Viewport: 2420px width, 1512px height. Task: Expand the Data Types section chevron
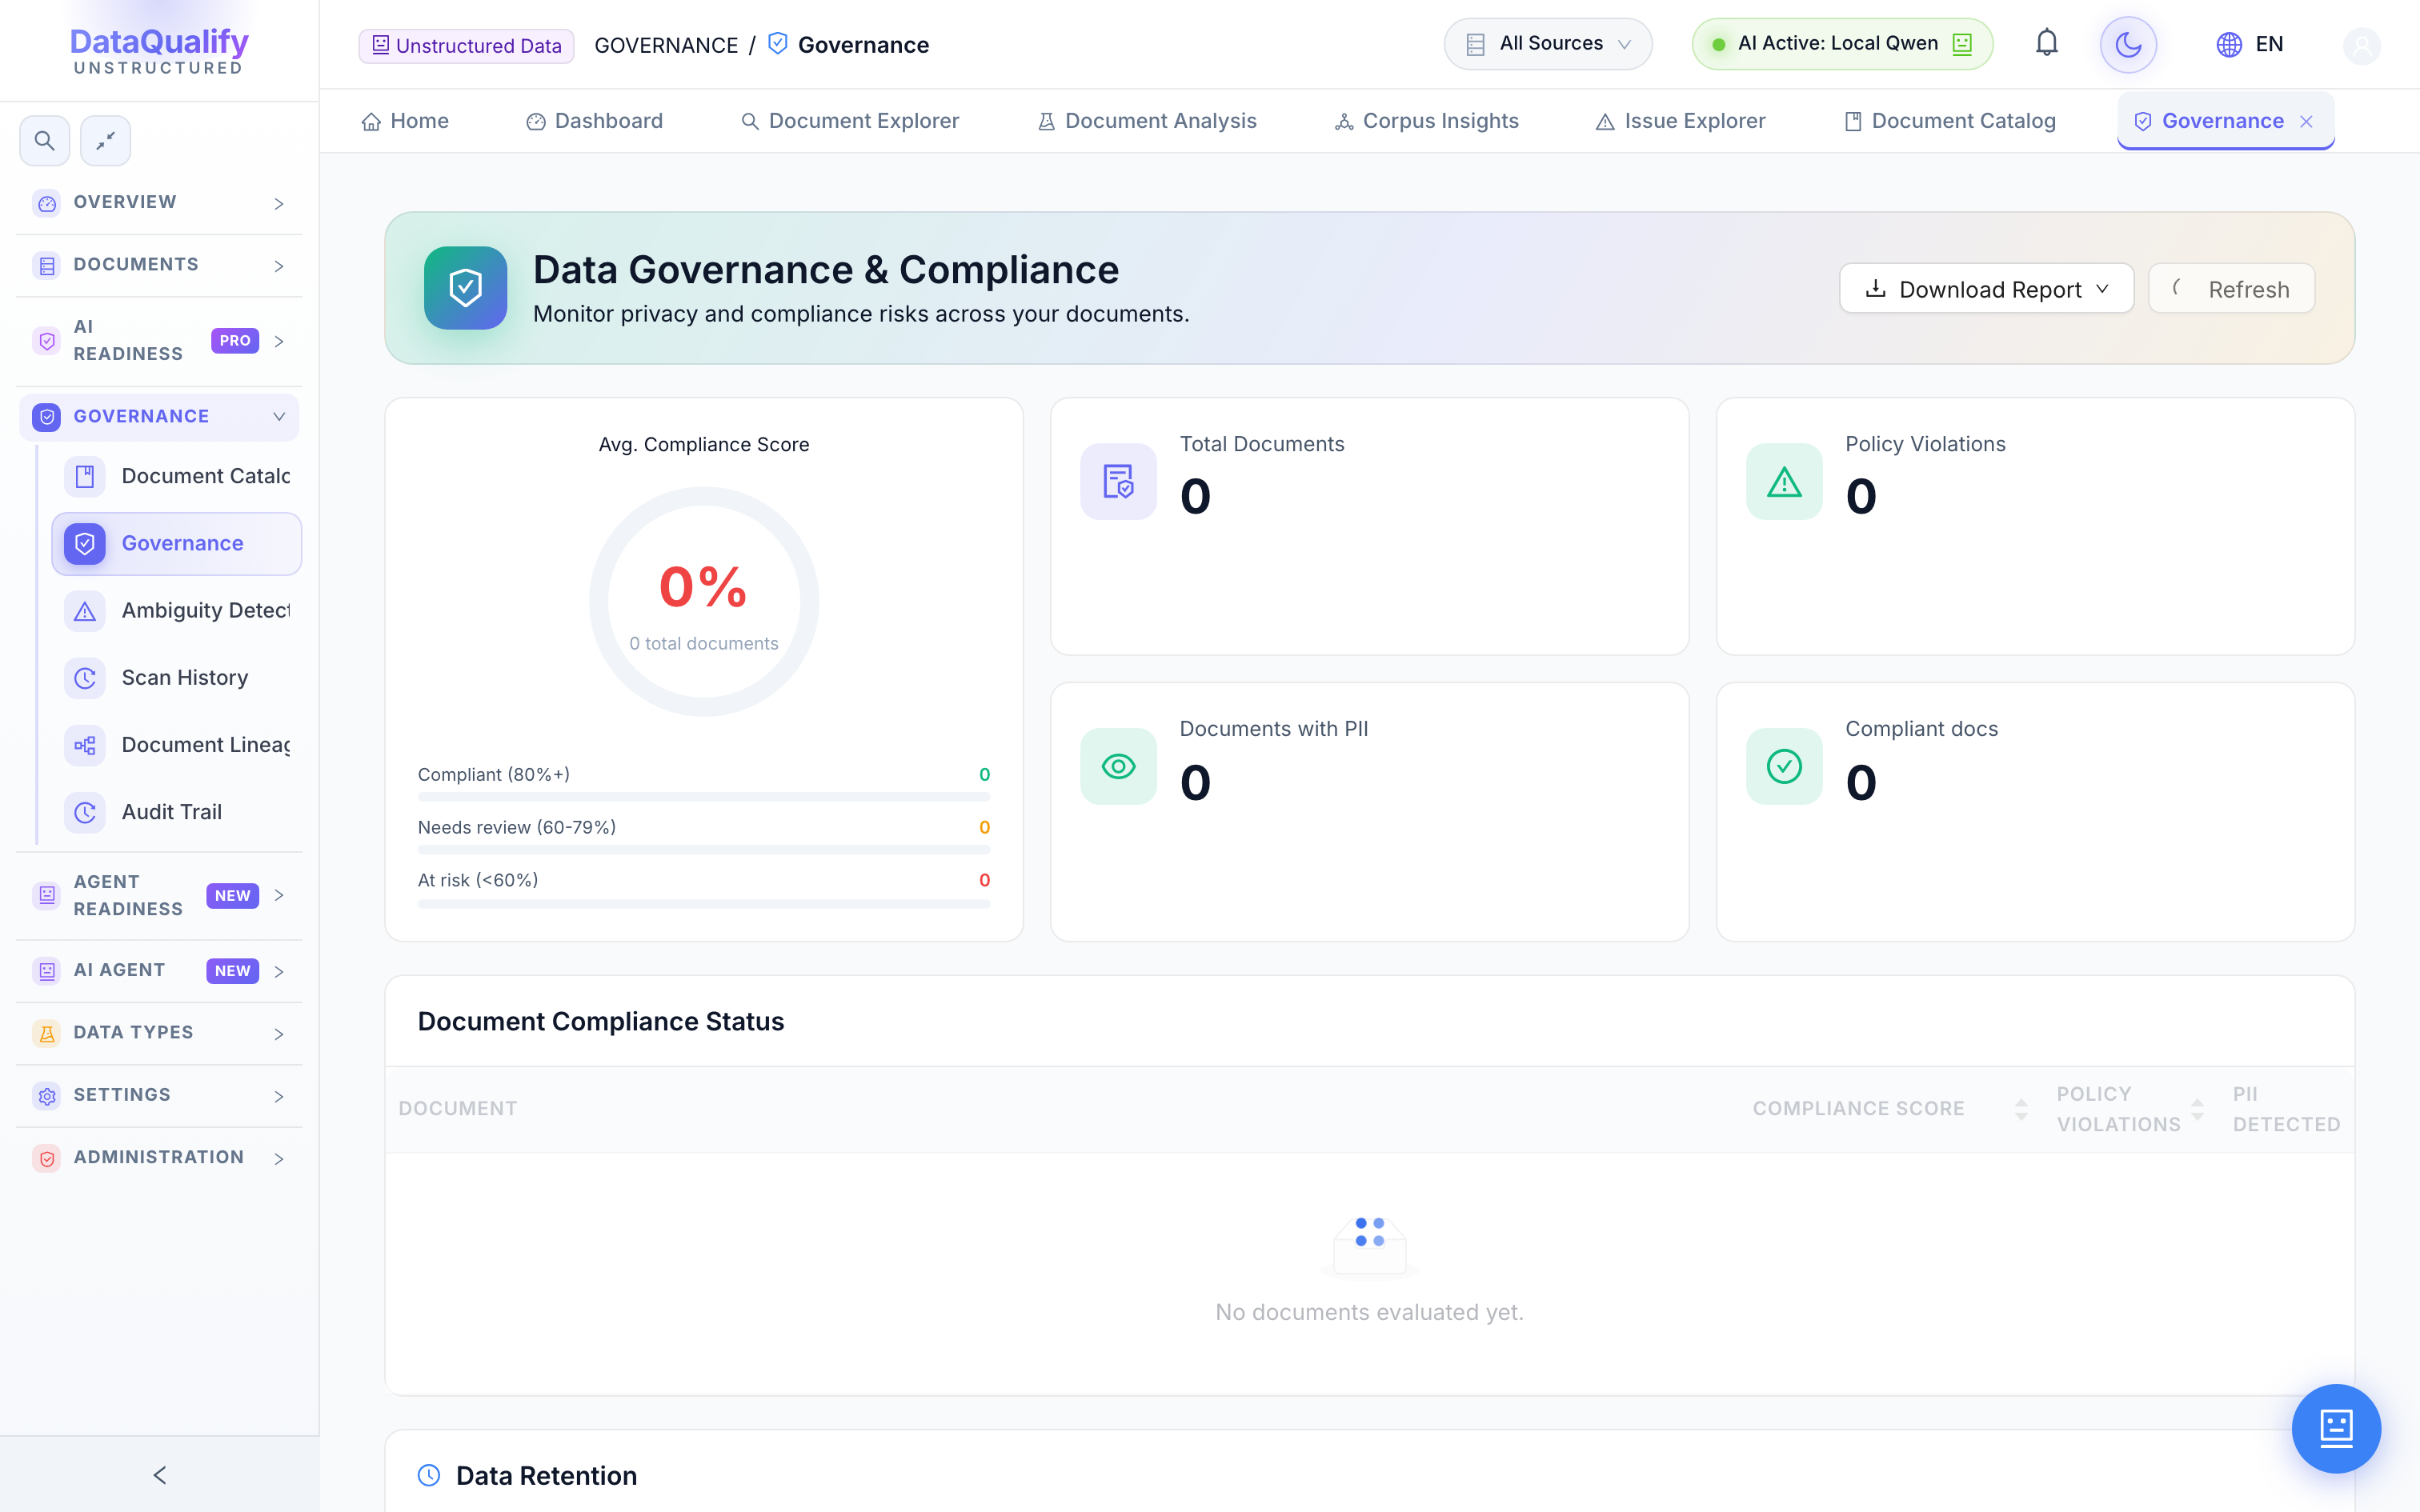pyautogui.click(x=279, y=1033)
